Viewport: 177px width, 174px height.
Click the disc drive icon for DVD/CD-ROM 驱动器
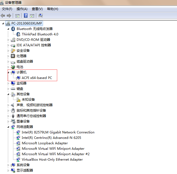pos(13,40)
